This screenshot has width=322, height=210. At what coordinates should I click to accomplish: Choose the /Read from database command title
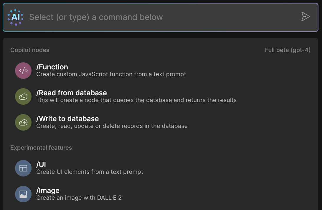[72, 93]
